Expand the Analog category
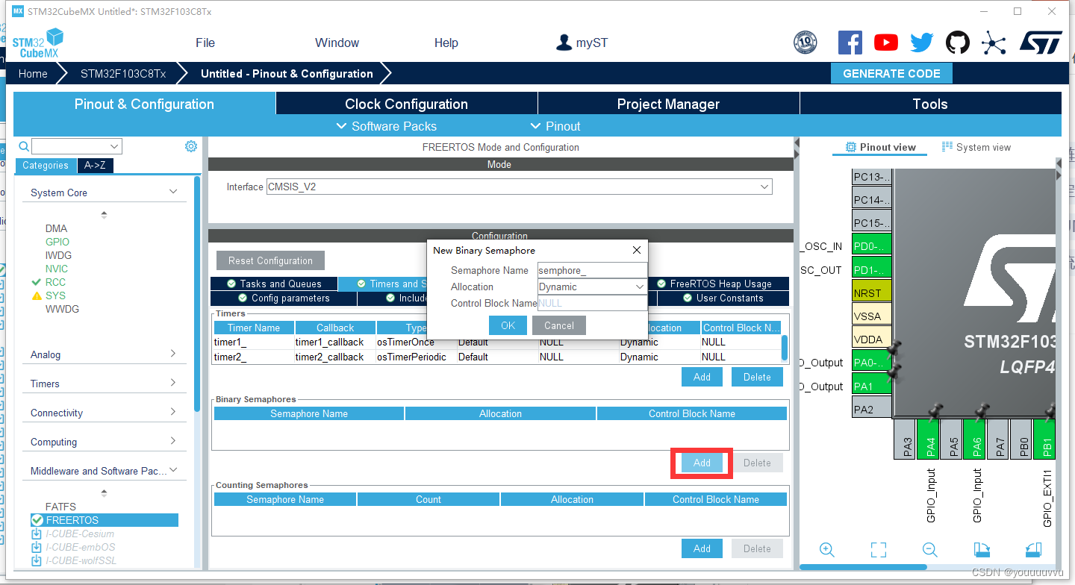 (173, 354)
